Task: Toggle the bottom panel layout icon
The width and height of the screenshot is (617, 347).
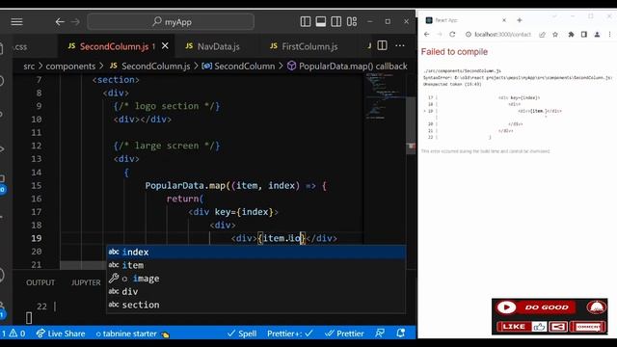Action: [321, 21]
